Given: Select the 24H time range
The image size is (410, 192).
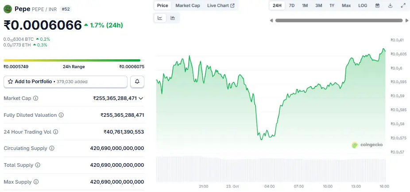Looking at the screenshot, I should [x=277, y=6].
